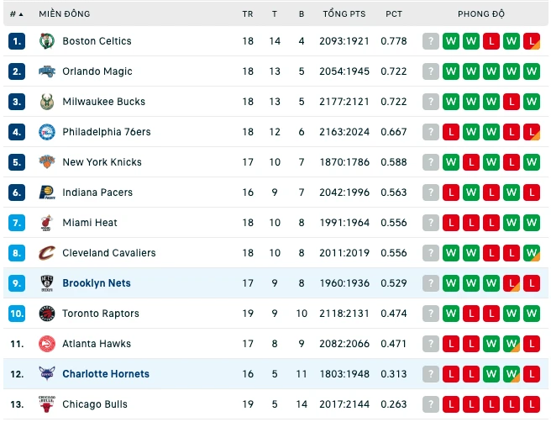Click the Chicago Bulls logo
Screen dimensions: 551x422
[x=47, y=404]
